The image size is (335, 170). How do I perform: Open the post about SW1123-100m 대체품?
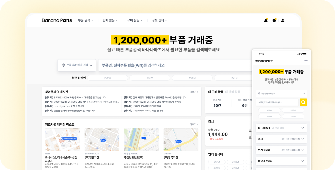pyautogui.click(x=76, y=98)
